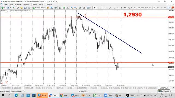
Task: Click the new chart icon
Action: pos(2,8)
